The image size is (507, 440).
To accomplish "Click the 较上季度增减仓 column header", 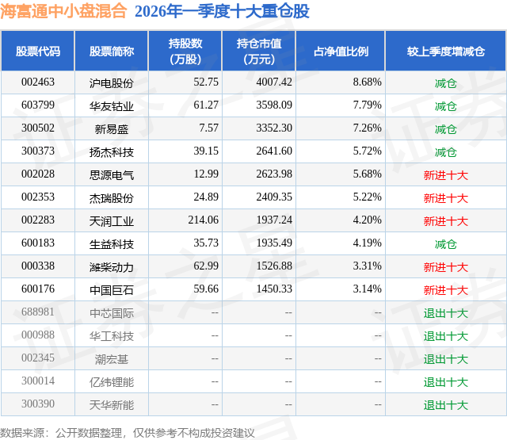I will click(446, 51).
